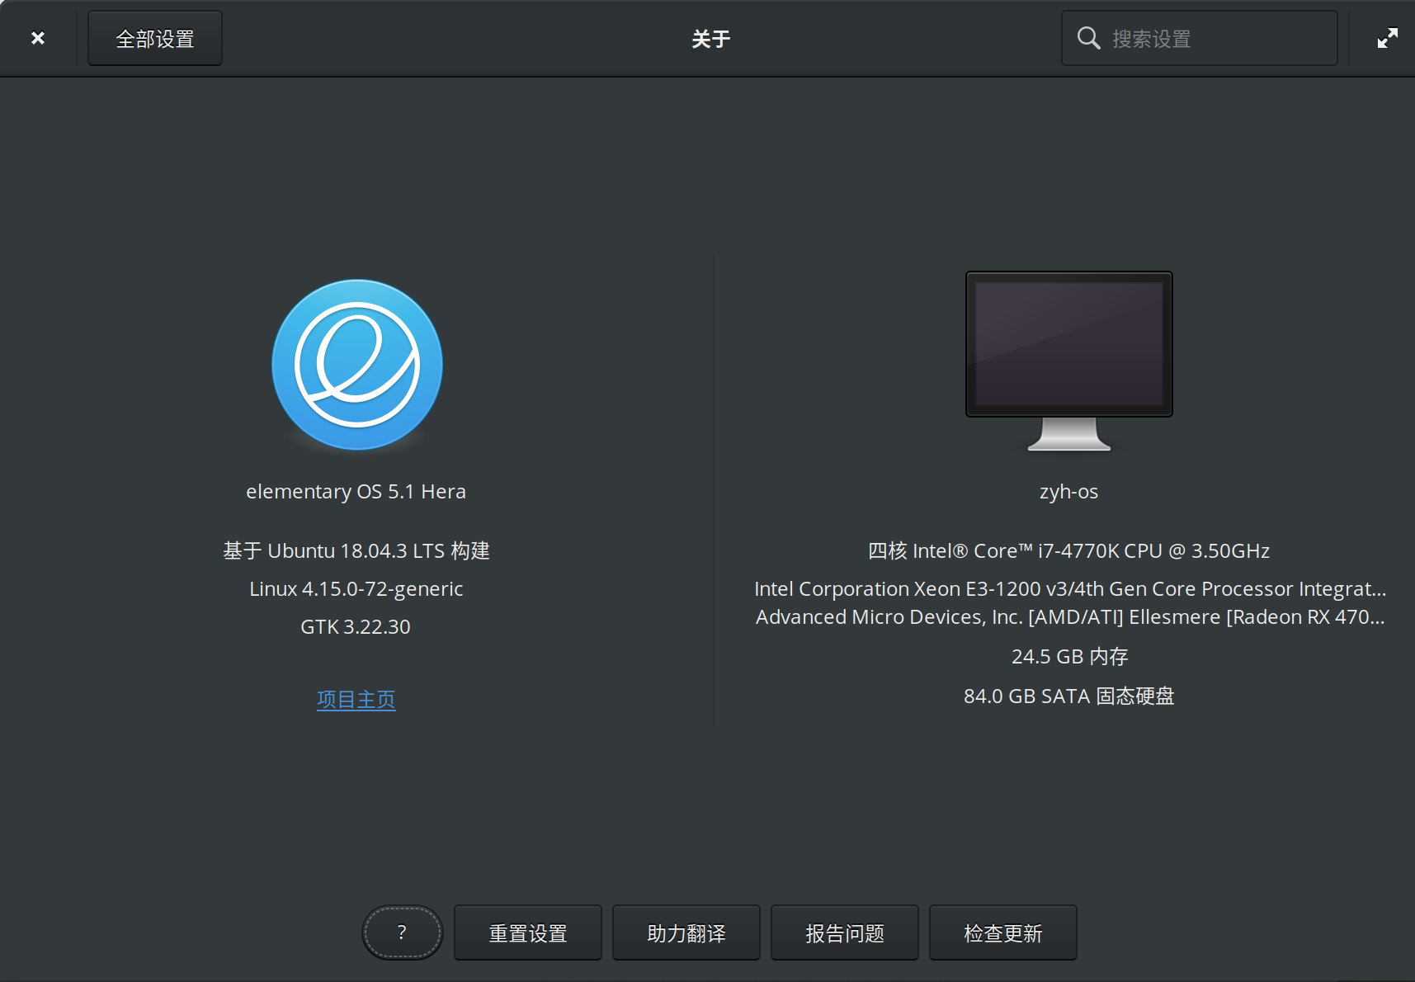Focus the 搜索设置 search field
Viewport: 1415px width, 982px height.
point(1199,38)
